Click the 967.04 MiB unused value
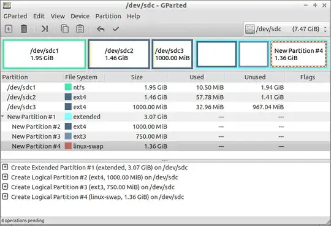Screen dimensions: 331x226 268,107
